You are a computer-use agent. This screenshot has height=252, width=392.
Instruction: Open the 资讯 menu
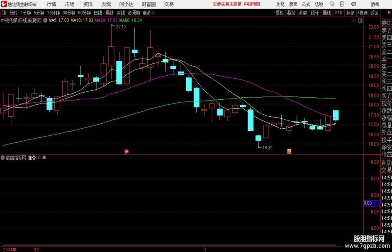[x=88, y=4]
